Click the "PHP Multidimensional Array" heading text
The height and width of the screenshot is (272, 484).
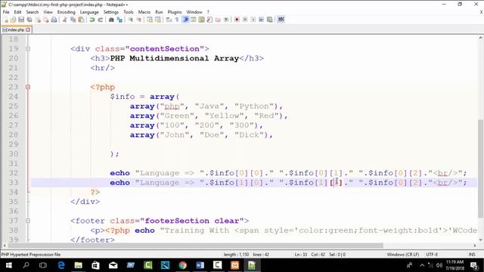click(175, 58)
